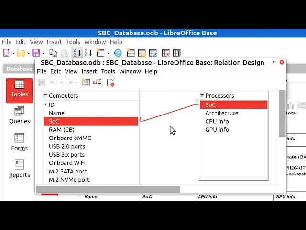Viewport: 306px width, 230px height.
Task: Click the New Table Design icon
Action: (131, 53)
